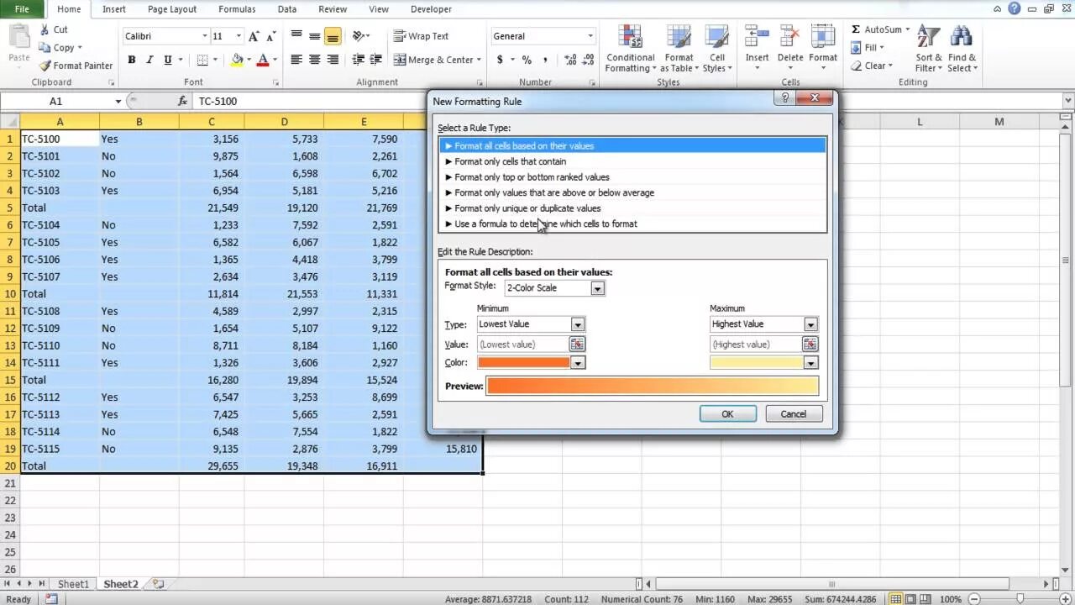Open Maximum Type dropdown
This screenshot has width=1075, height=605.
click(810, 324)
